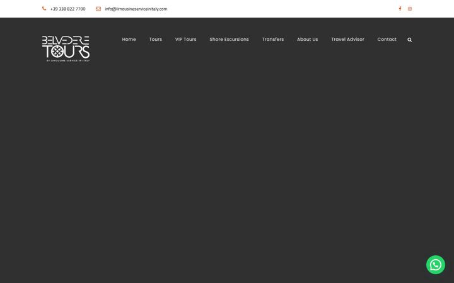The image size is (454, 283).
Task: Open Shore Excursions menu item
Action: 229,39
